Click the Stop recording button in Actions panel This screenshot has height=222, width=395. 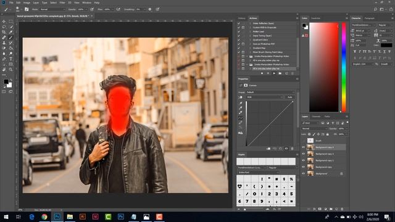(262, 73)
